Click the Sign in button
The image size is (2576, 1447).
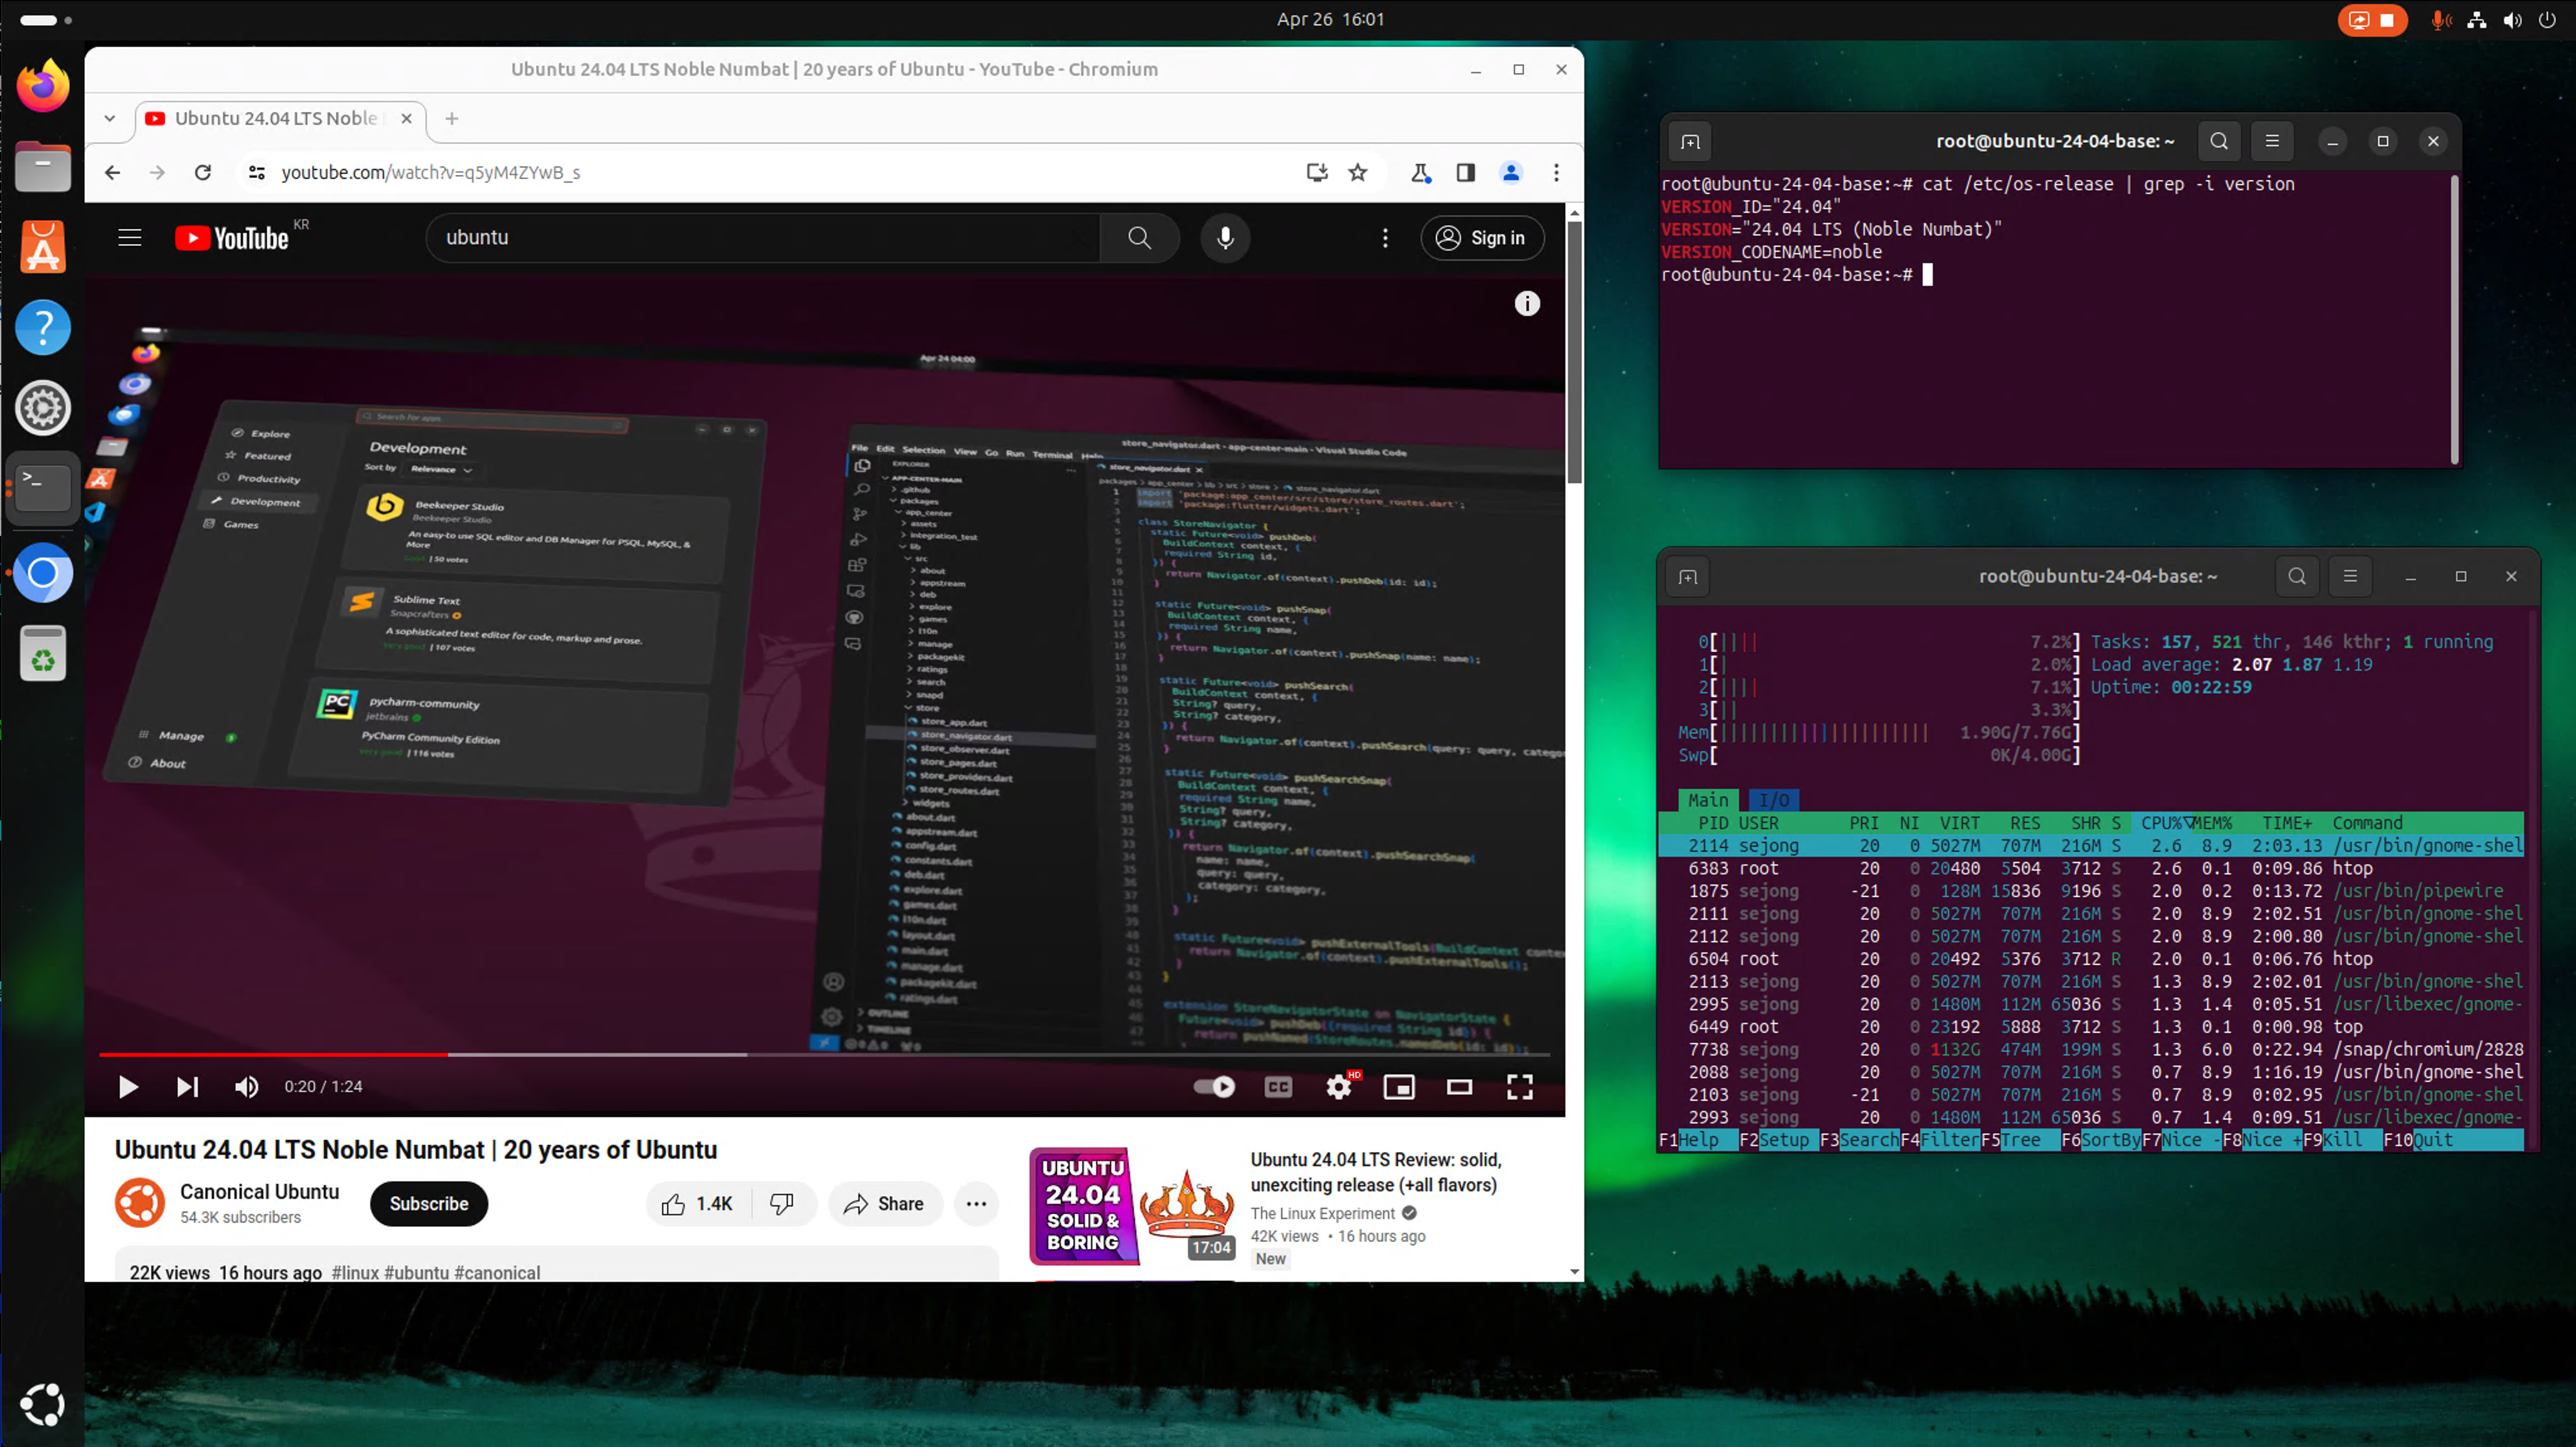[x=1482, y=238]
